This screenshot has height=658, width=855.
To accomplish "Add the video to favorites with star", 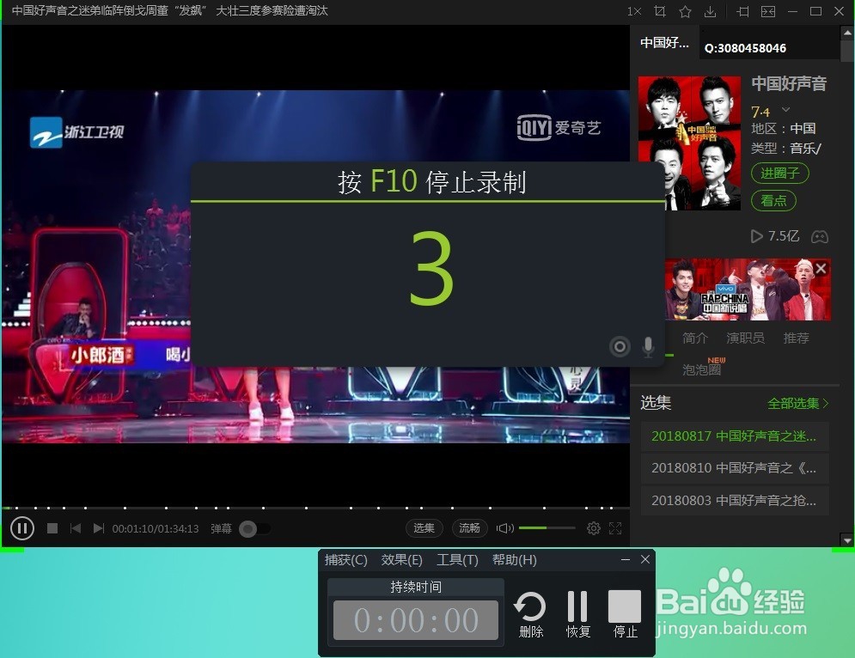I will (x=686, y=11).
